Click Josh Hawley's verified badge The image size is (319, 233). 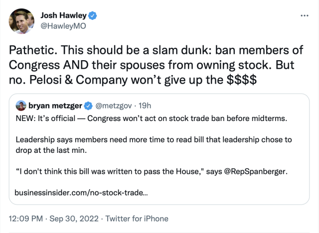point(93,15)
